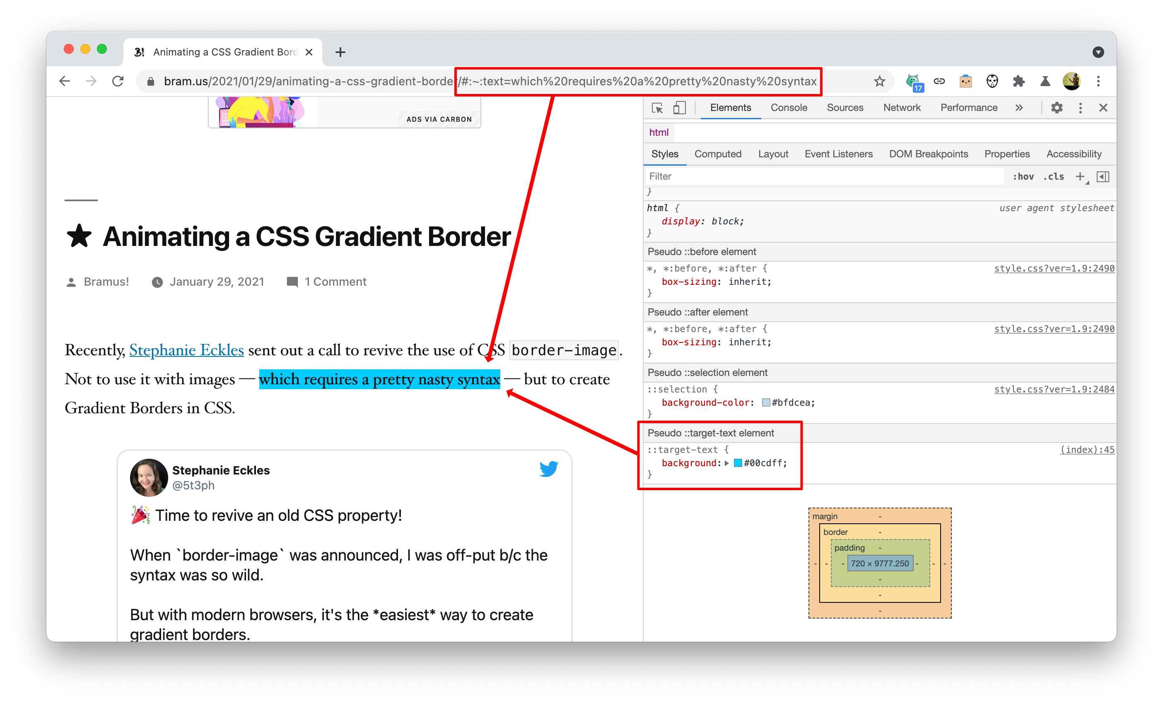Open the Stephanie Eckles link
The image size is (1163, 703).
click(186, 350)
